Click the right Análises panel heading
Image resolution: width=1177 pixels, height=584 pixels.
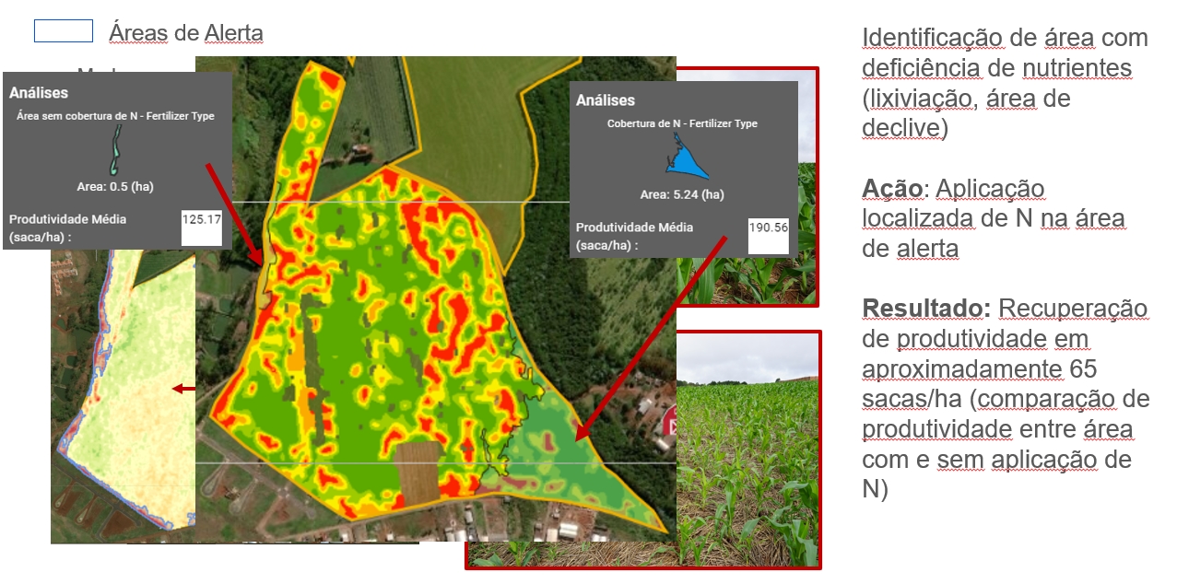(605, 100)
